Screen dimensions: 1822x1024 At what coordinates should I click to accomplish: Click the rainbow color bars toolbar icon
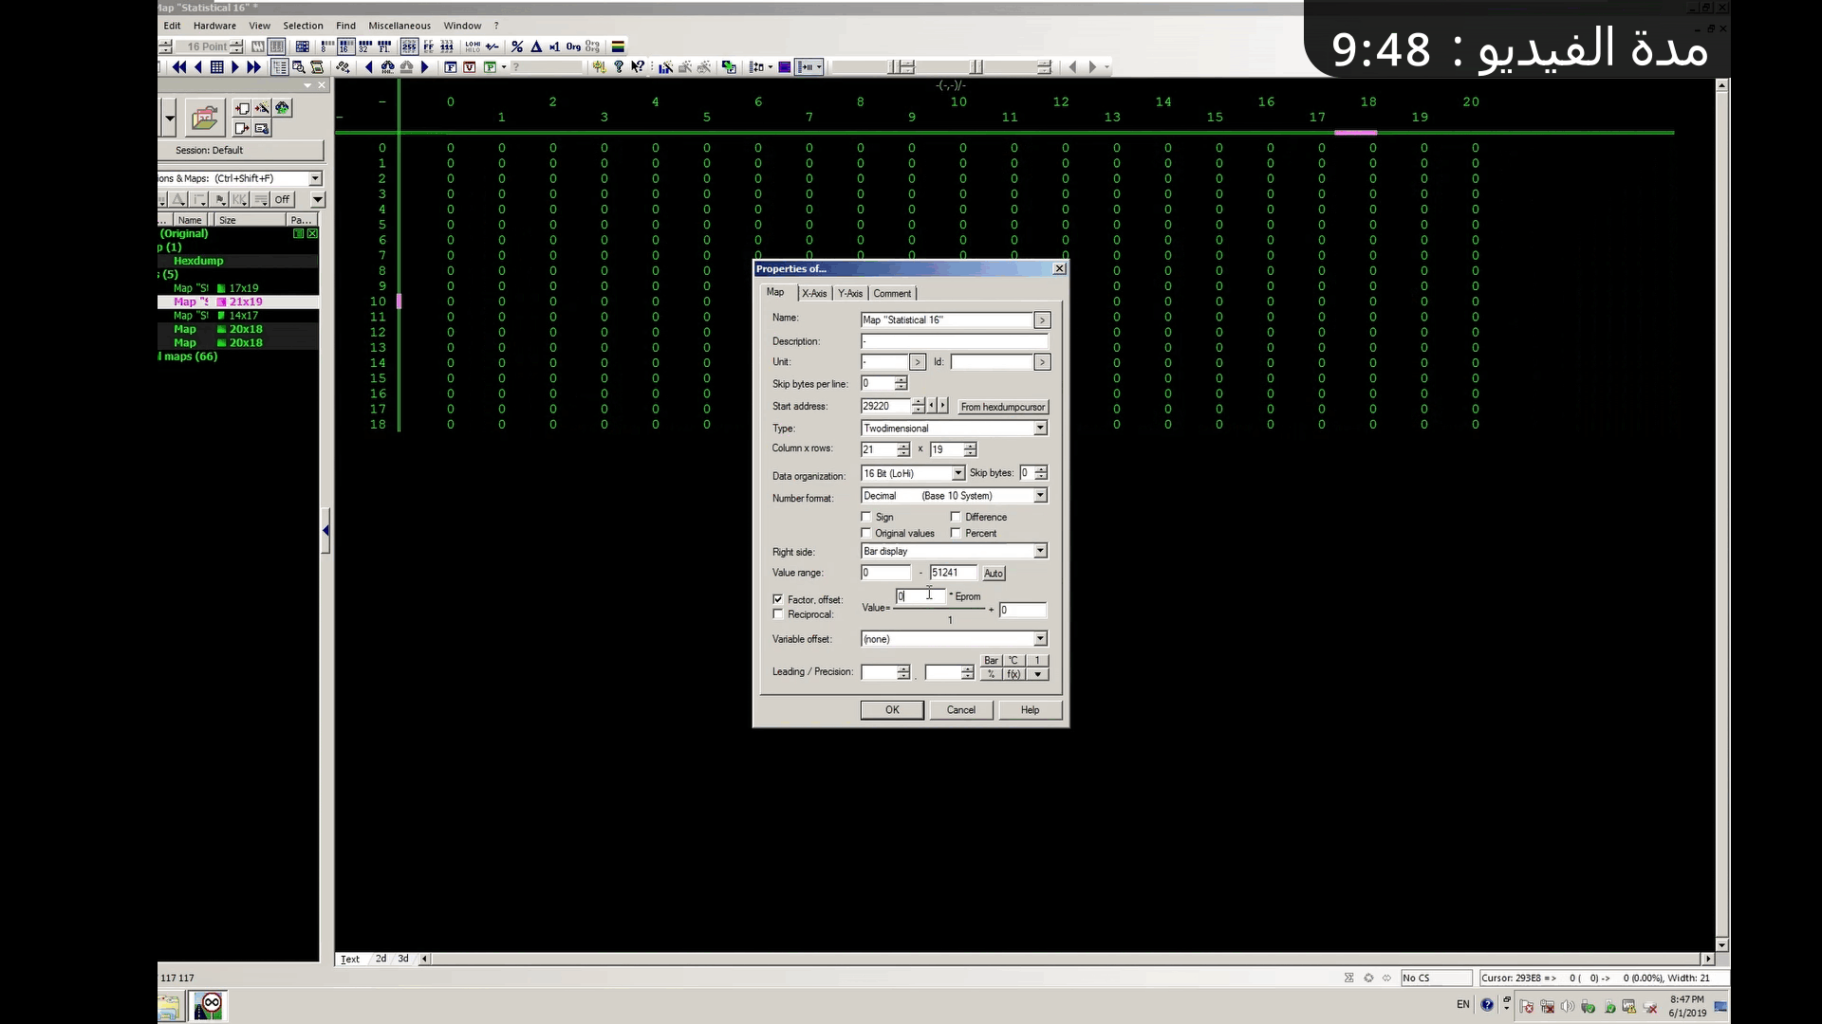[x=618, y=46]
